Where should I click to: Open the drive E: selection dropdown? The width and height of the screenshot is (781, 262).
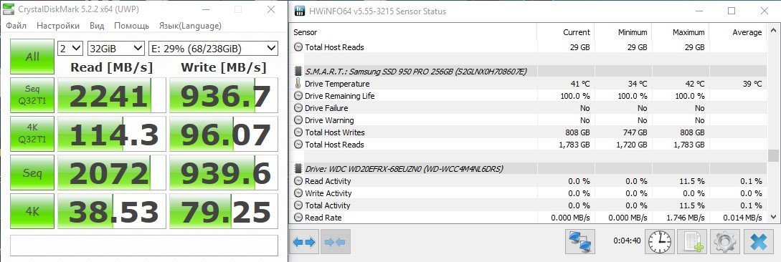(213, 48)
